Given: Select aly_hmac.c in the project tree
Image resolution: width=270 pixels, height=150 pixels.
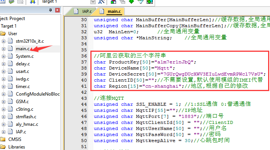Looking at the screenshot, I should pyautogui.click(x=27, y=124).
